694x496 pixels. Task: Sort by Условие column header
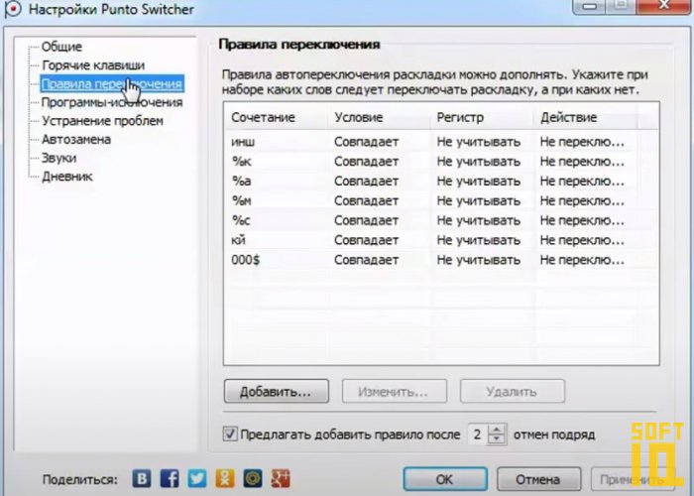pos(380,117)
